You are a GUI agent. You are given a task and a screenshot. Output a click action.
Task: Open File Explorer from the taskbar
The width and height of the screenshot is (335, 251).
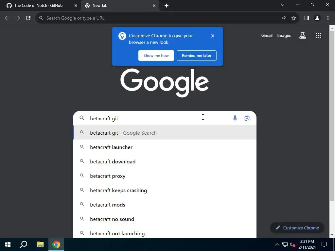pyautogui.click(x=40, y=244)
